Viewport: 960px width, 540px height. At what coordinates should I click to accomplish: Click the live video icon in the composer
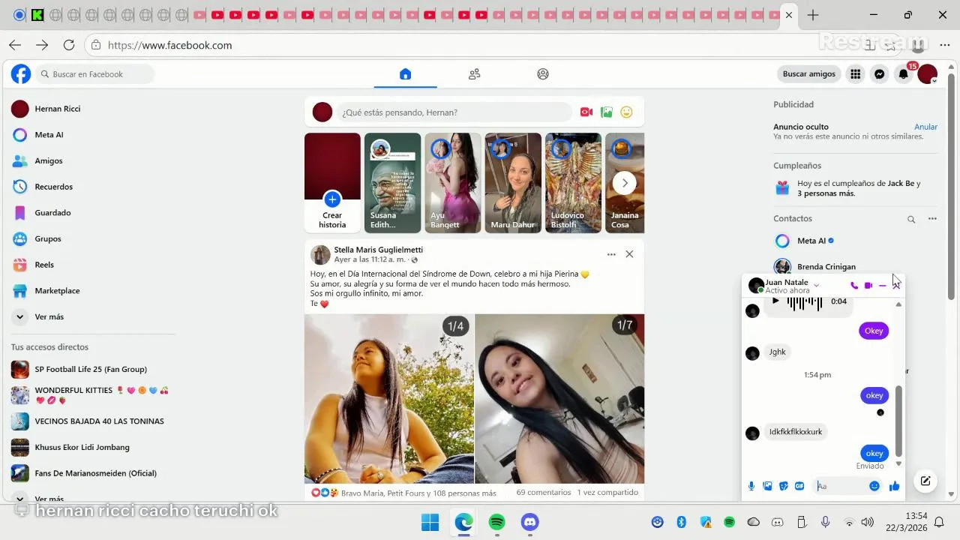(x=586, y=112)
